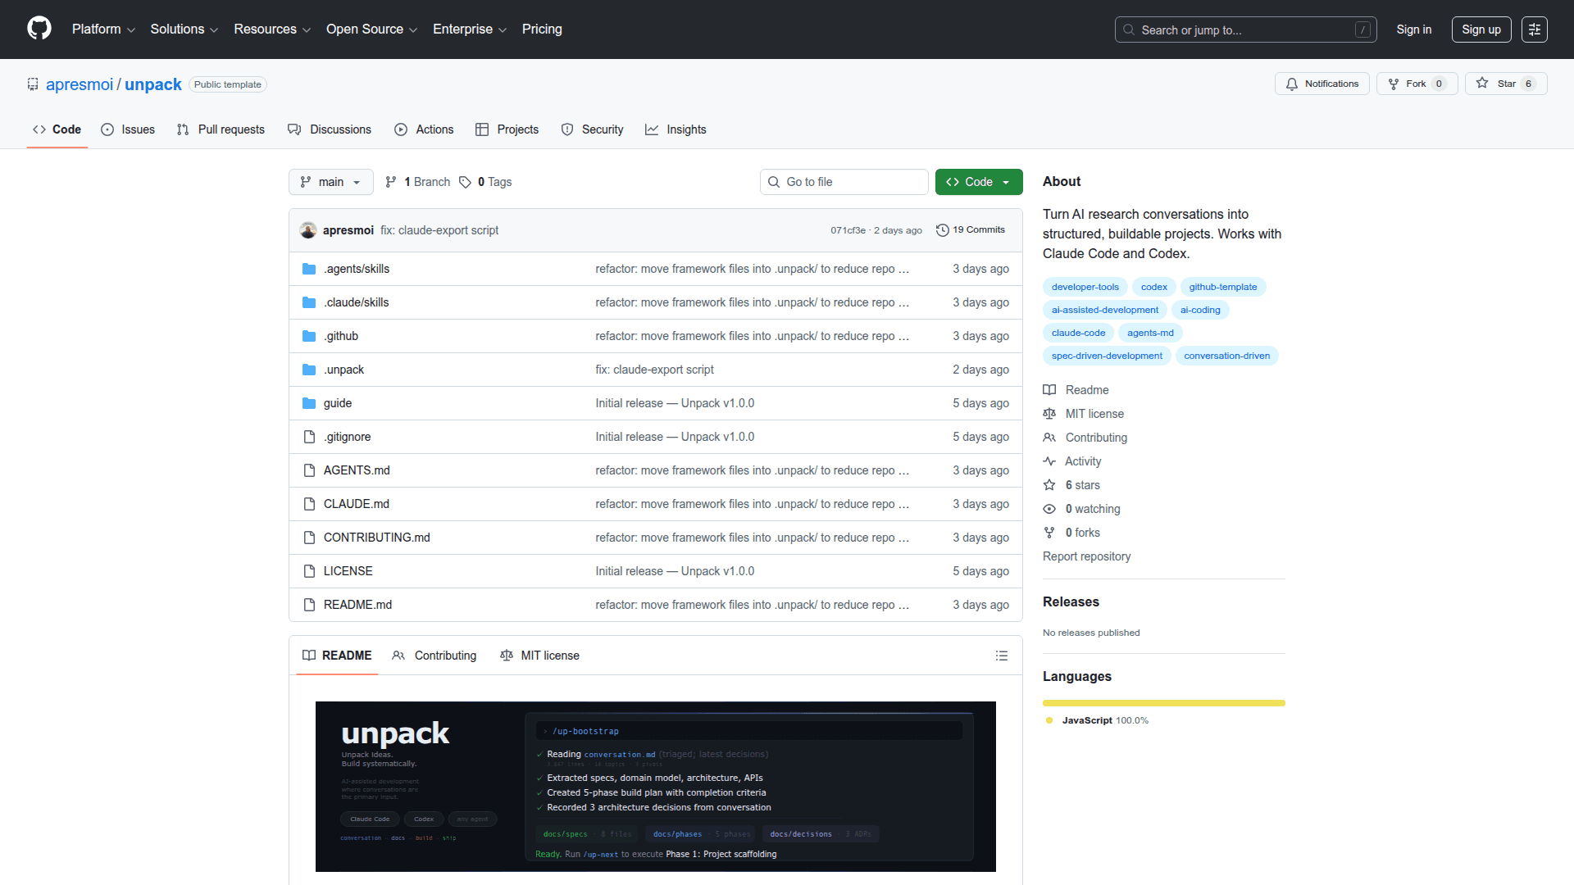The image size is (1574, 885).
Task: Click the yellow JavaScript language bar
Action: point(1163,703)
